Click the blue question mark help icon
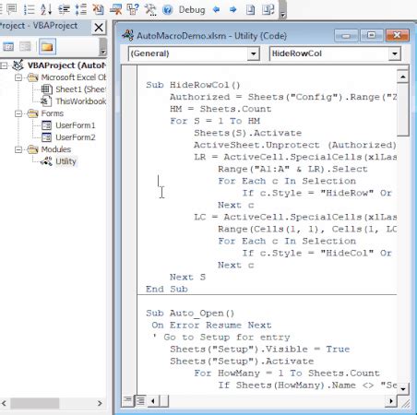 click(167, 10)
